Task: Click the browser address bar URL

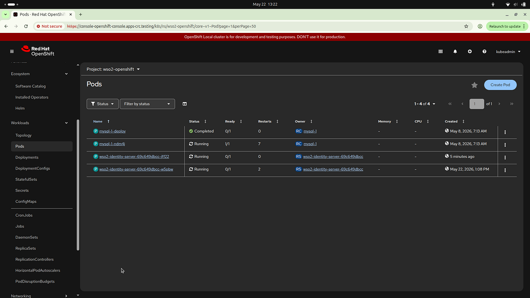Action: (161, 26)
